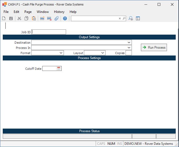Click the Delete row toolbar icon

pos(49,18)
